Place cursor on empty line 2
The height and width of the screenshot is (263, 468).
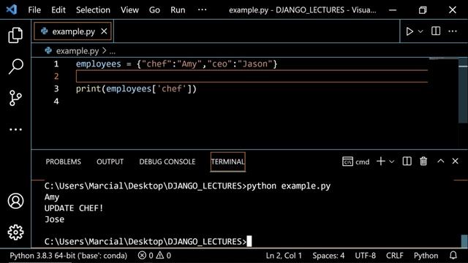(x=252, y=76)
